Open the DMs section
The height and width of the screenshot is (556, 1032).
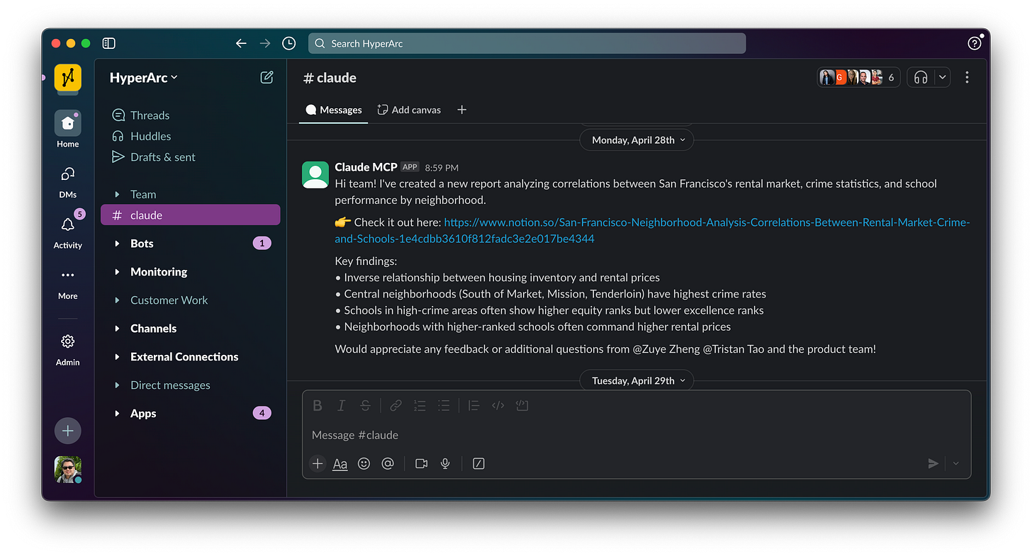[x=68, y=181]
